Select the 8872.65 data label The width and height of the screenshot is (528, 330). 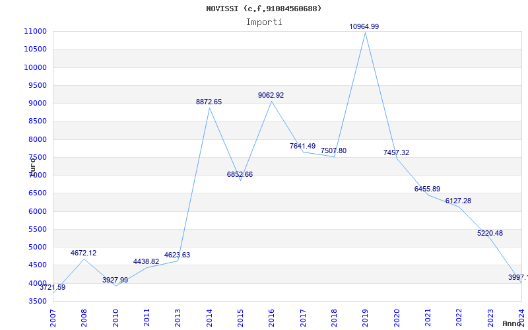click(x=209, y=102)
